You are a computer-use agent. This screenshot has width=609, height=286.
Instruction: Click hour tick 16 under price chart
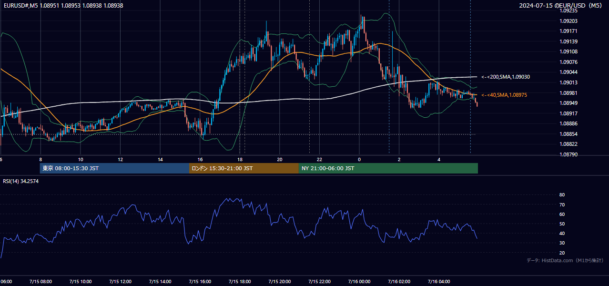[200, 159]
